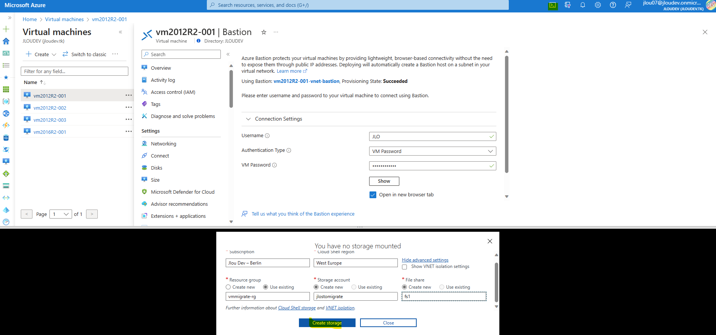The height and width of the screenshot is (335, 716).
Task: Open more options for vm2012R2-002 row
Action: pos(129,107)
